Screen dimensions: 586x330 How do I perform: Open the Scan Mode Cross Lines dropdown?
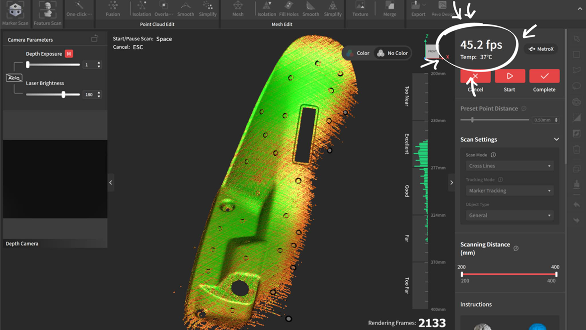509,166
